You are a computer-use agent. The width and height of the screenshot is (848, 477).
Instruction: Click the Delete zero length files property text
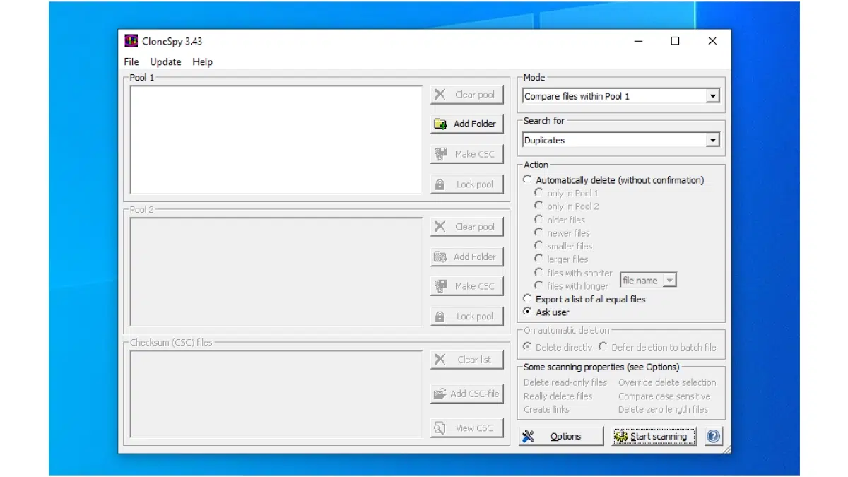[663, 409]
